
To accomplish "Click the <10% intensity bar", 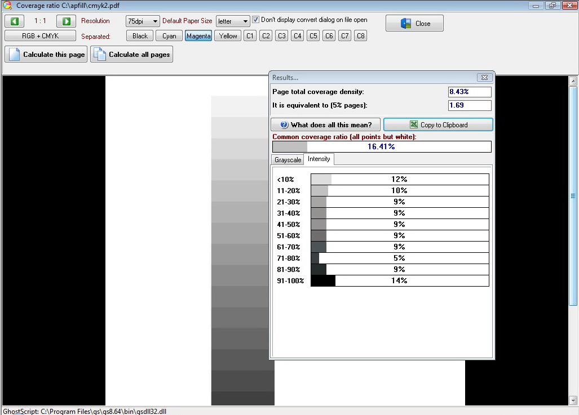I will [x=400, y=179].
